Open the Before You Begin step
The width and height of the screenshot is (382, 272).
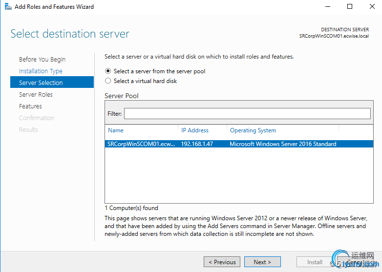pos(42,60)
